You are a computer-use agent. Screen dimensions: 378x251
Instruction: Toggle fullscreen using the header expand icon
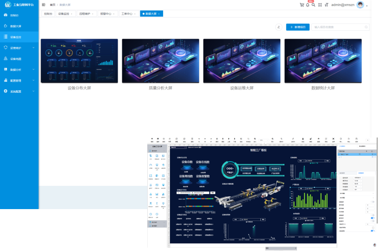[320, 5]
